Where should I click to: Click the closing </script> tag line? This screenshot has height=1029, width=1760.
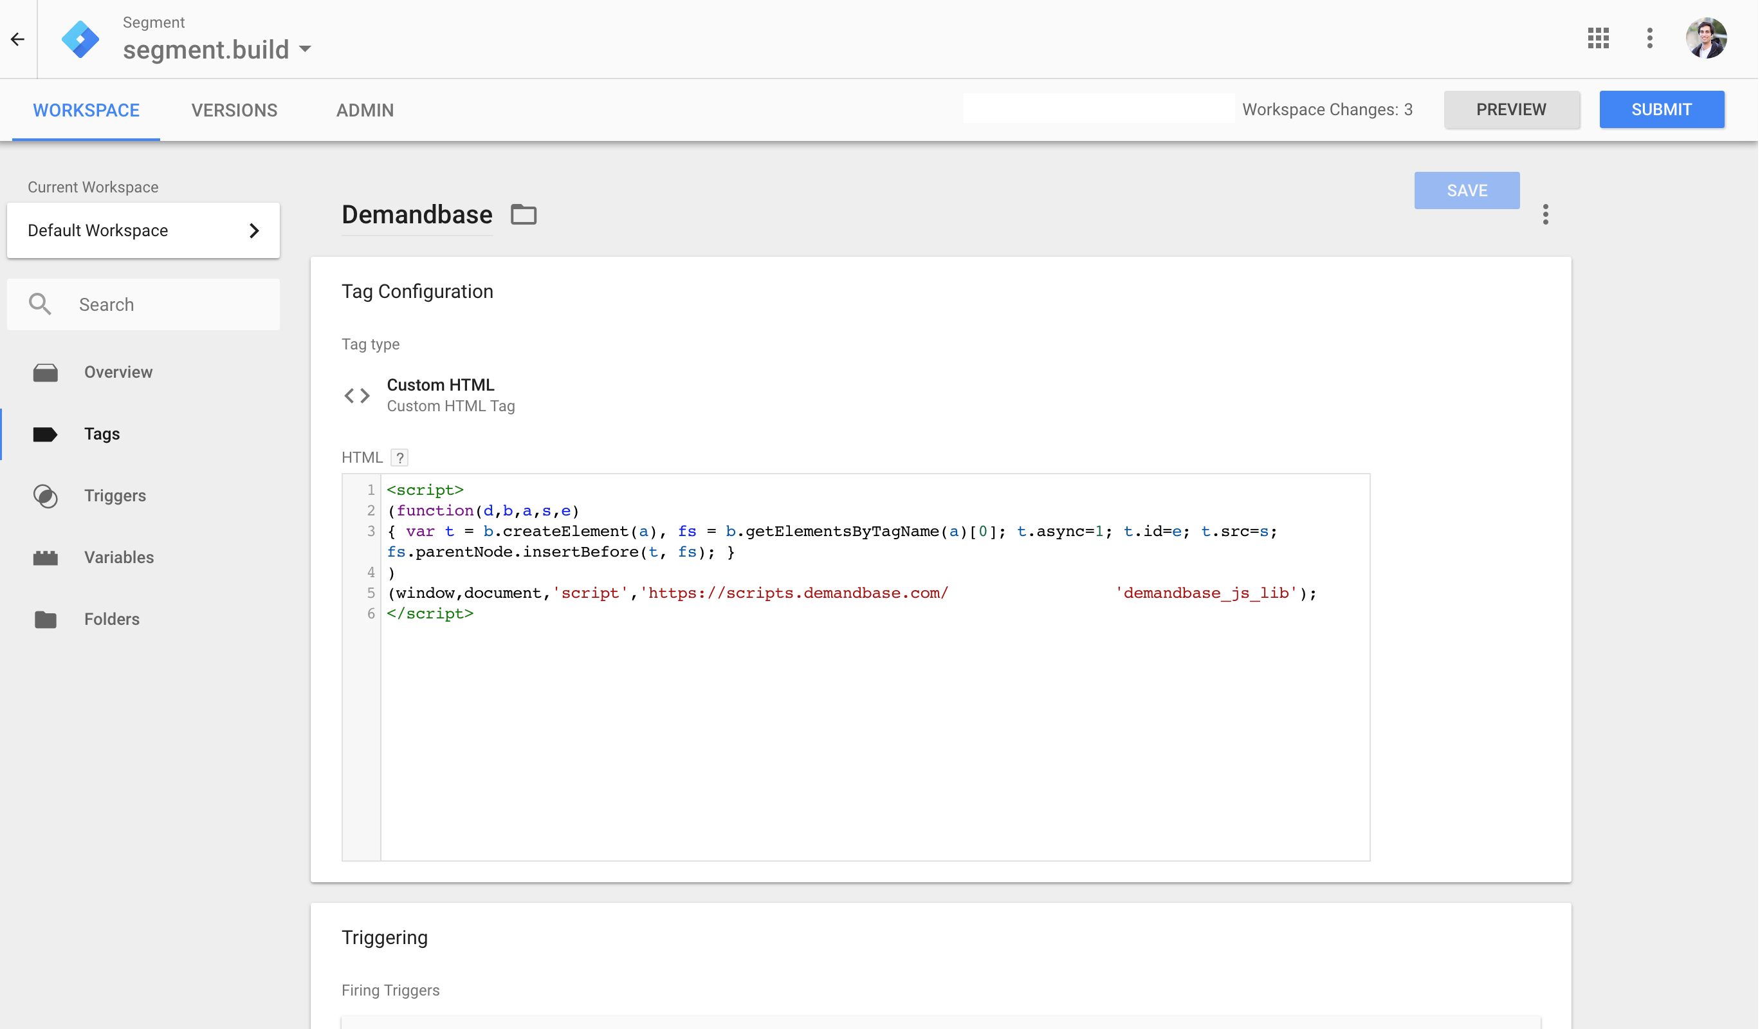coord(430,614)
